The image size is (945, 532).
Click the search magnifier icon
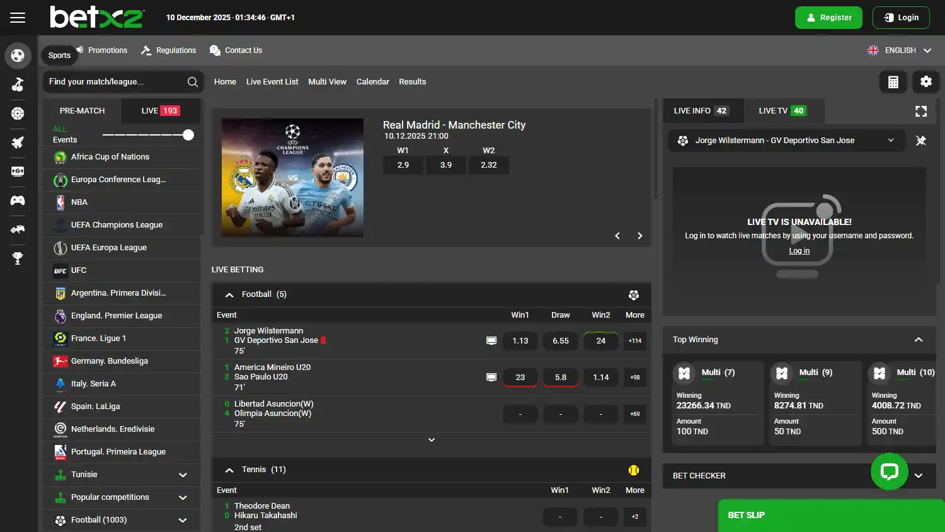(x=193, y=82)
